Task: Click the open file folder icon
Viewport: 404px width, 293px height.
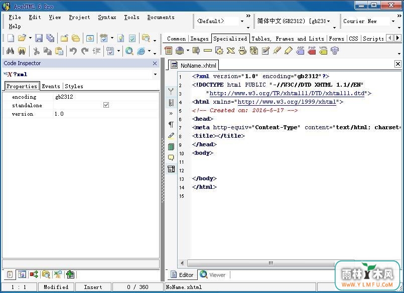Action: coord(22,38)
